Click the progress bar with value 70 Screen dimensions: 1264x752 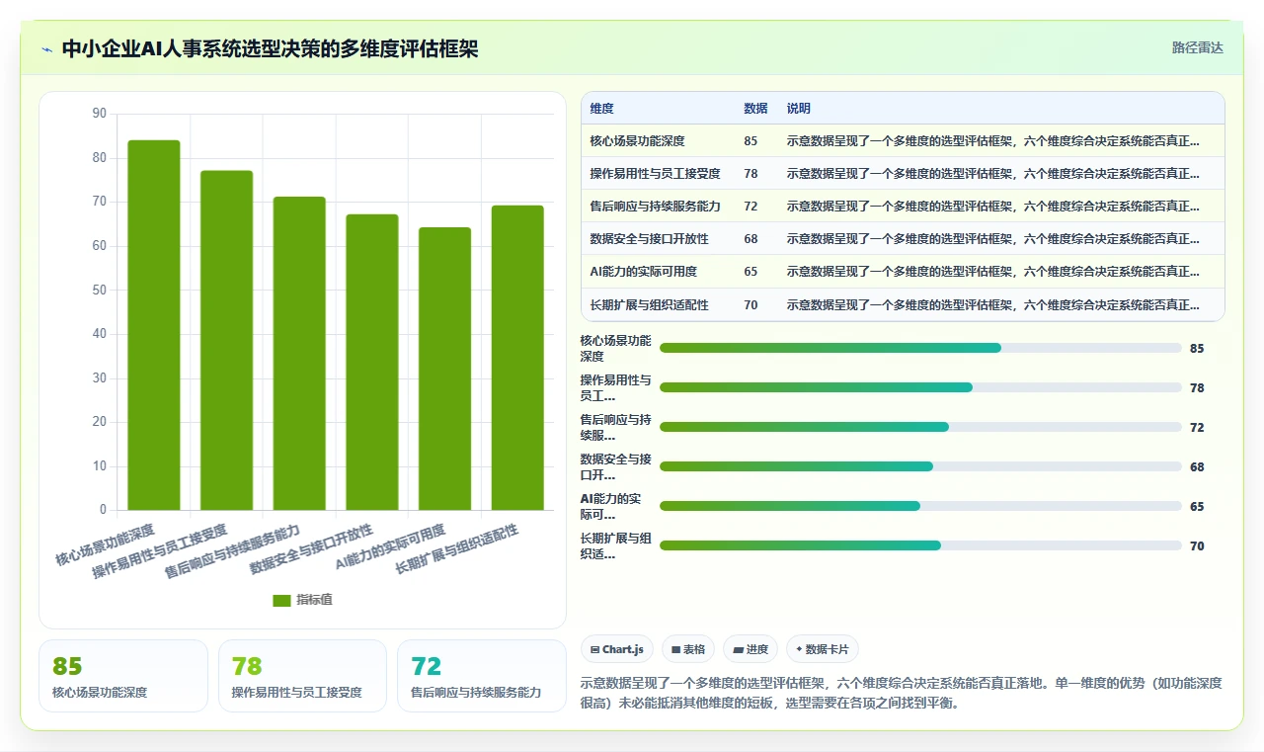920,545
